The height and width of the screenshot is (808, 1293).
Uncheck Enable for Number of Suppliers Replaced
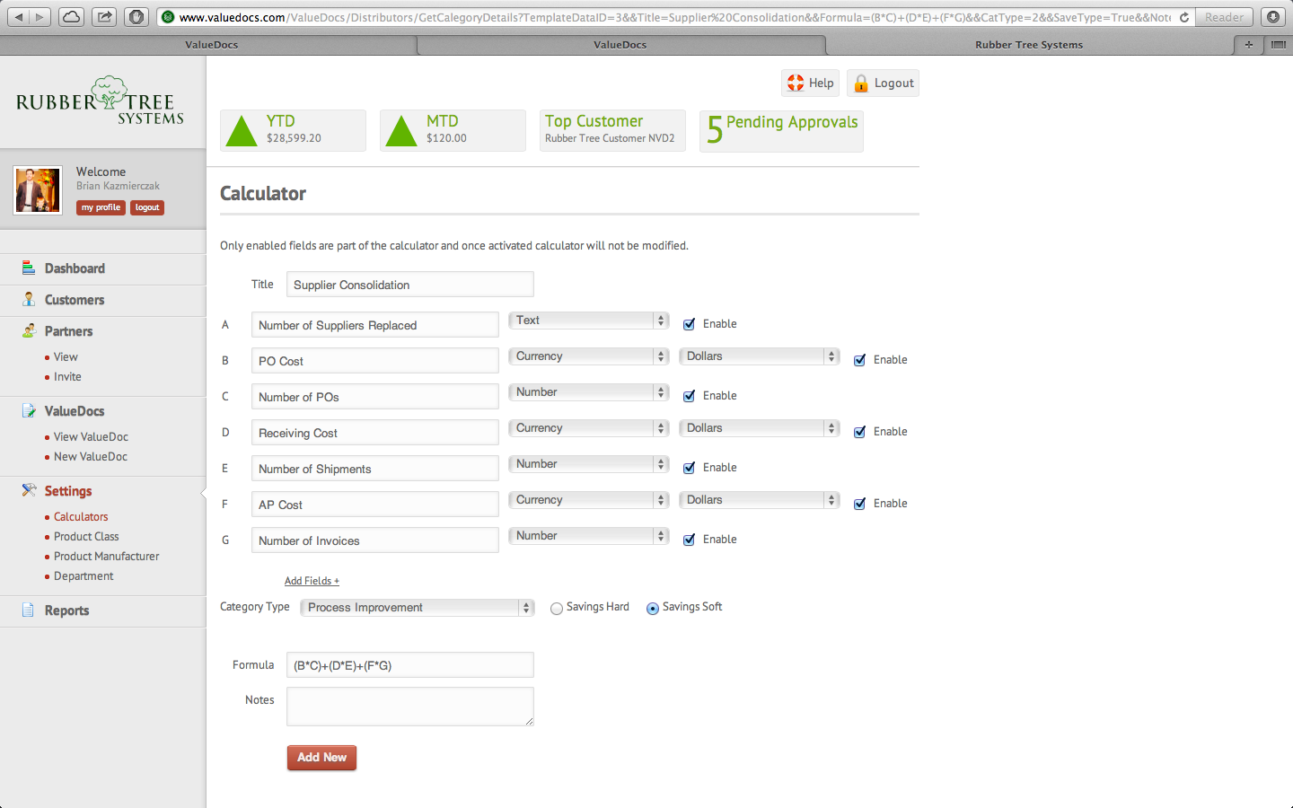click(690, 324)
